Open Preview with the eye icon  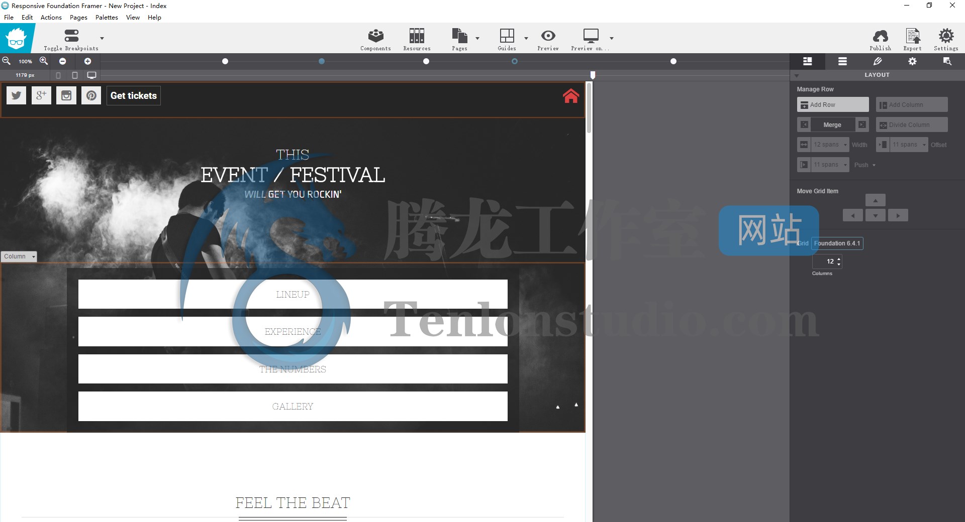[x=548, y=39]
